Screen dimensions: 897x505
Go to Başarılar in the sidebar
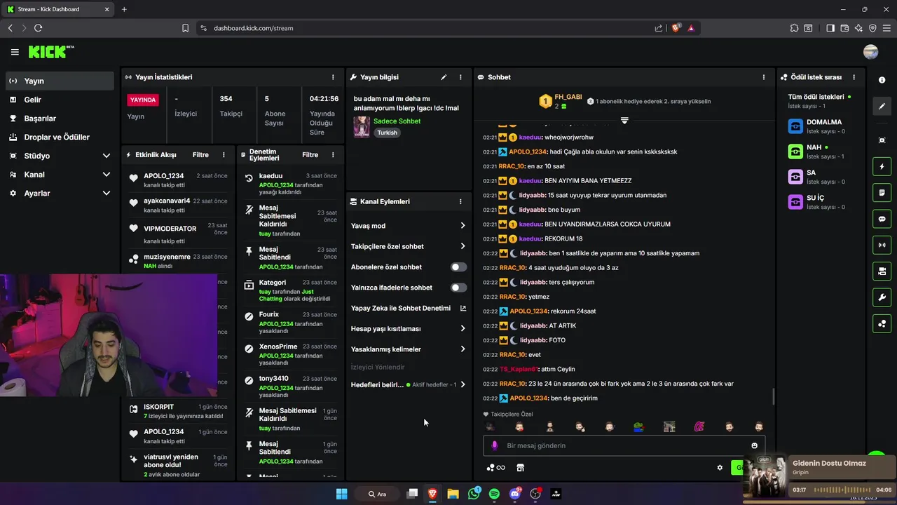coord(60,119)
